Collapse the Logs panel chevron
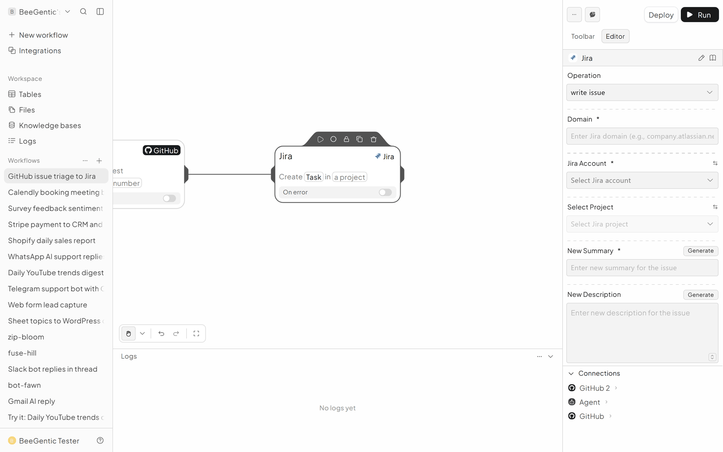The image size is (723, 452). [551, 357]
